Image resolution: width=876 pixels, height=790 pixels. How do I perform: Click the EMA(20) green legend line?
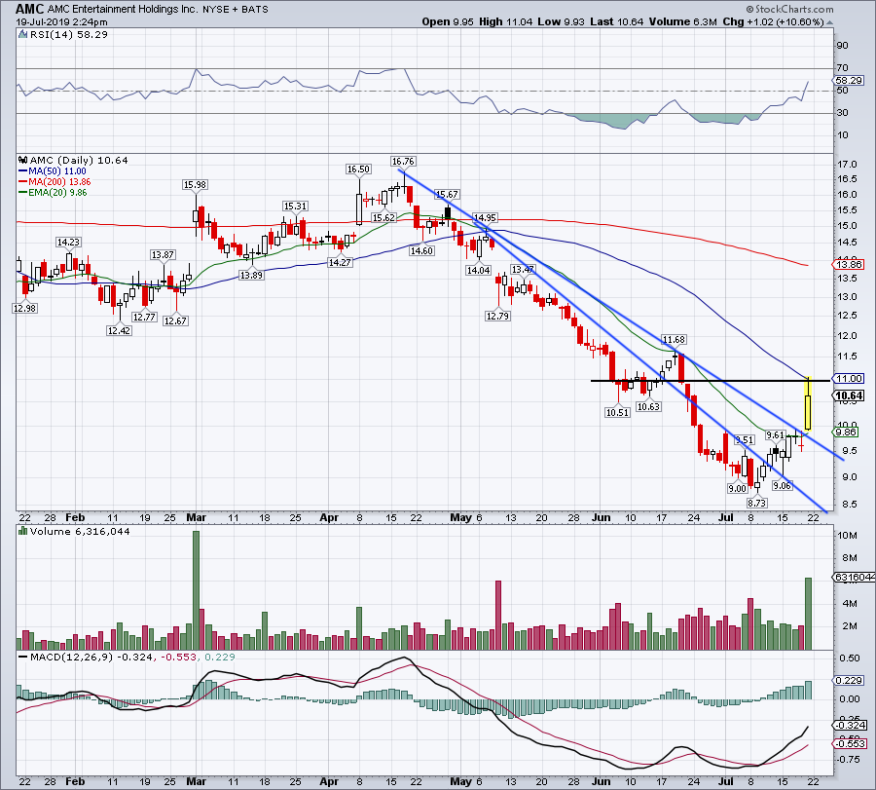(23, 193)
